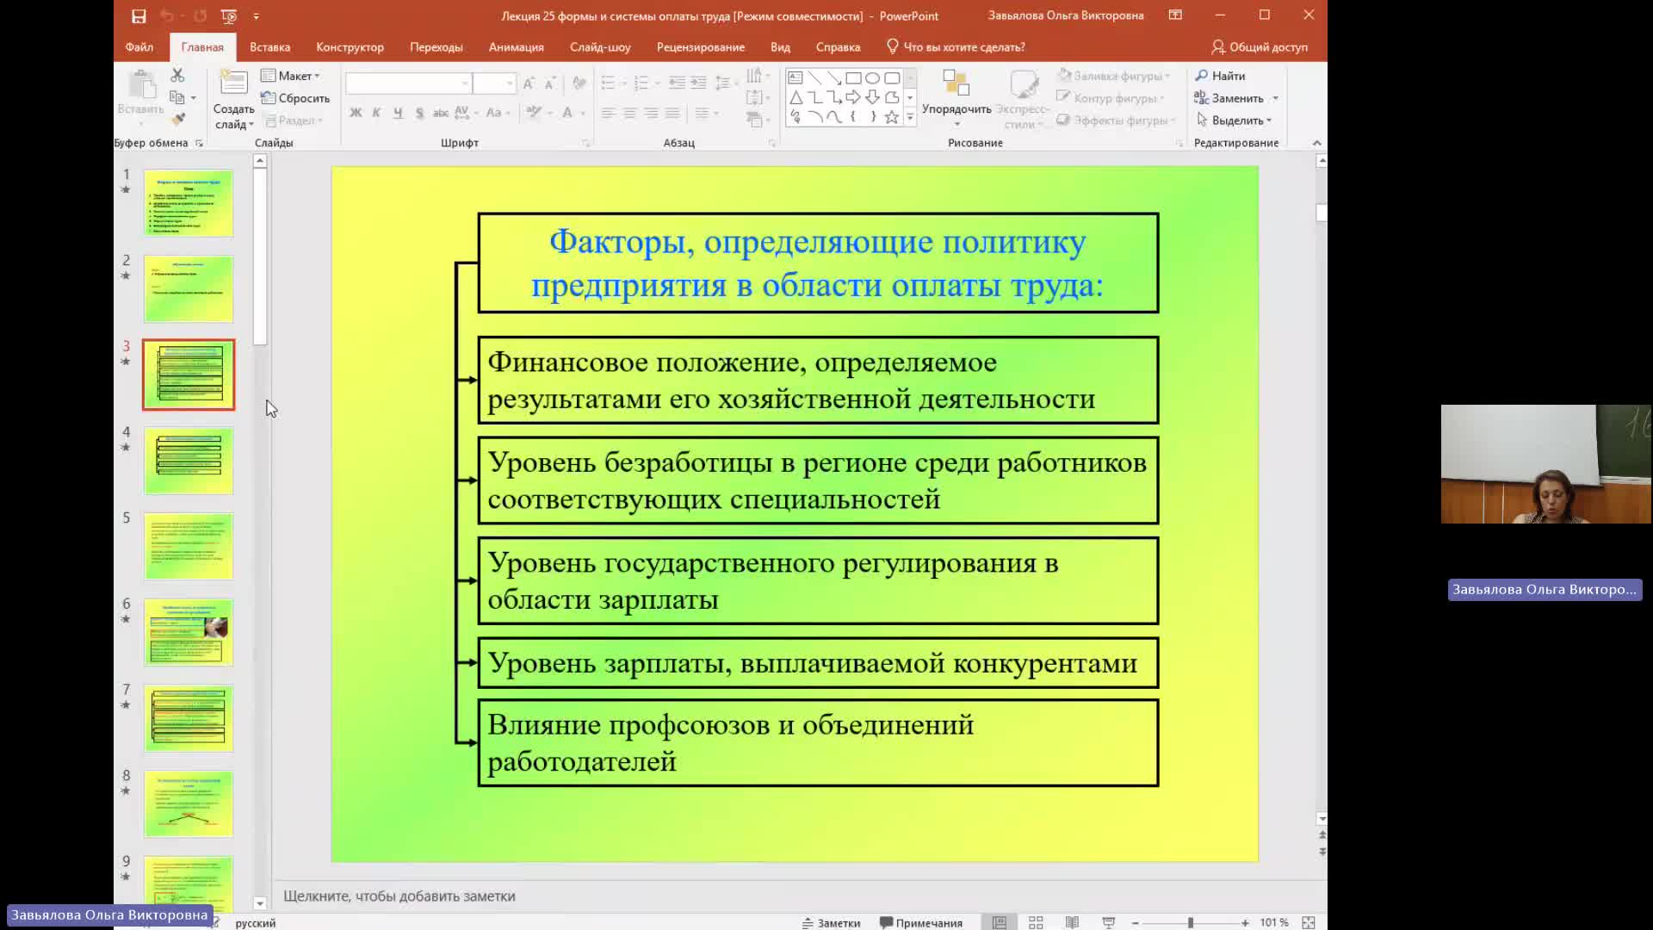
Task: Select the down arrow shape in gallery
Action: [872, 97]
